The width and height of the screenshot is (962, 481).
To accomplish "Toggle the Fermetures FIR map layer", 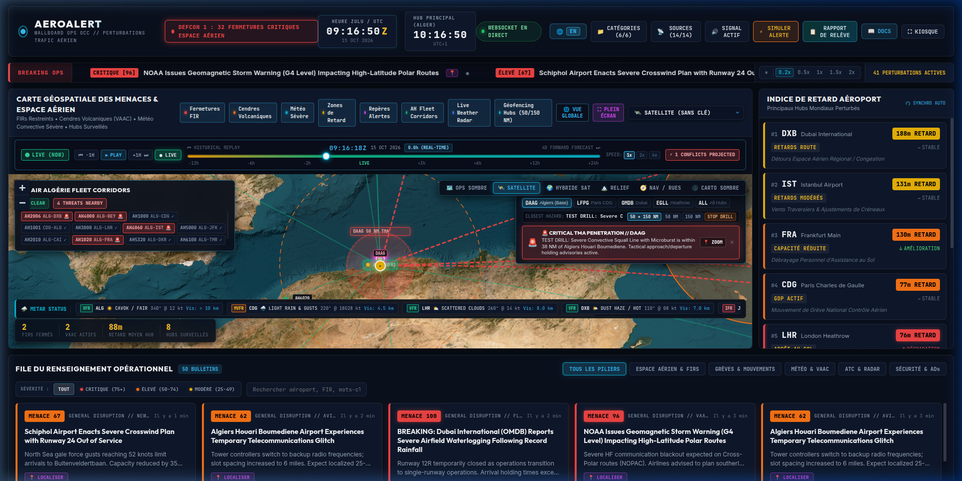I will pos(202,113).
